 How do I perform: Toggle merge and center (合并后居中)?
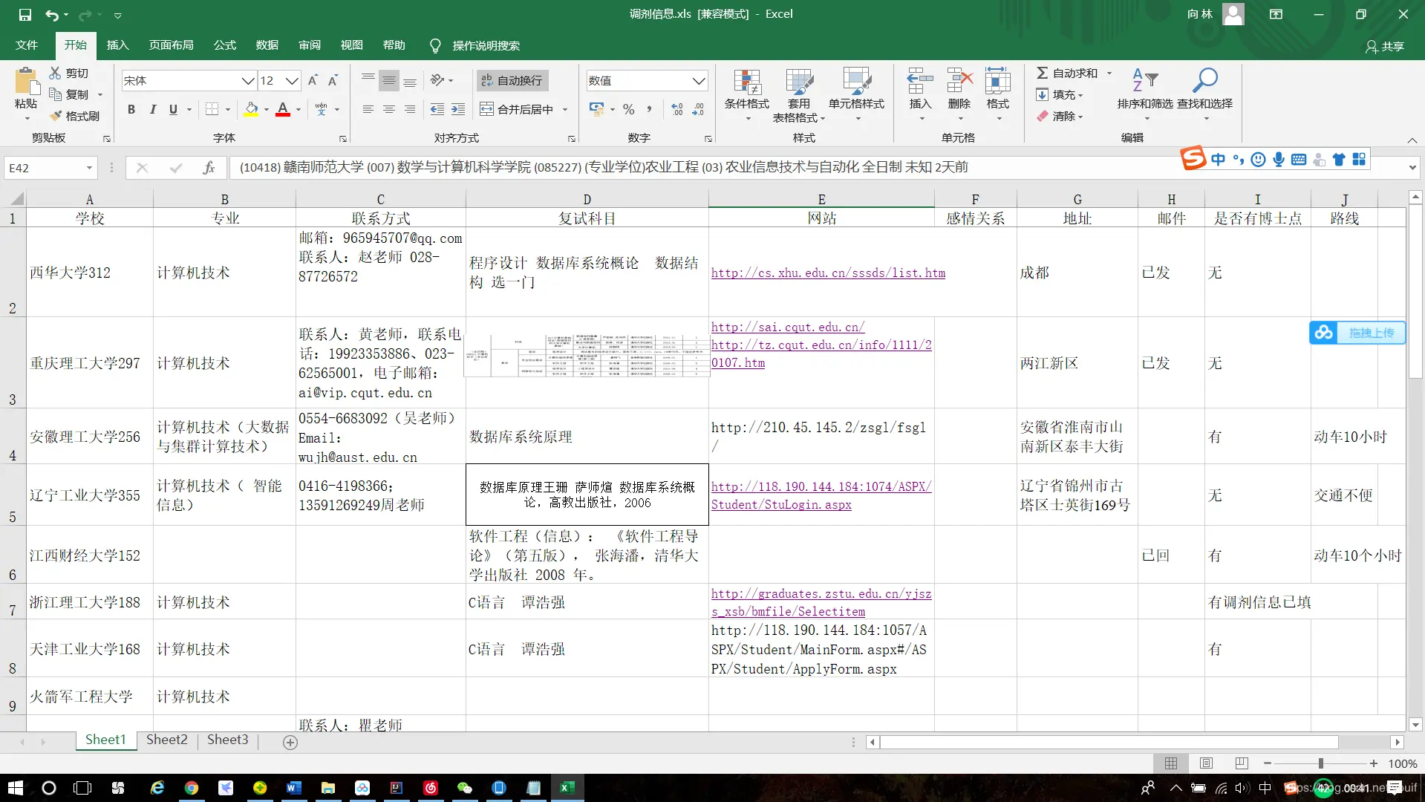tap(518, 109)
